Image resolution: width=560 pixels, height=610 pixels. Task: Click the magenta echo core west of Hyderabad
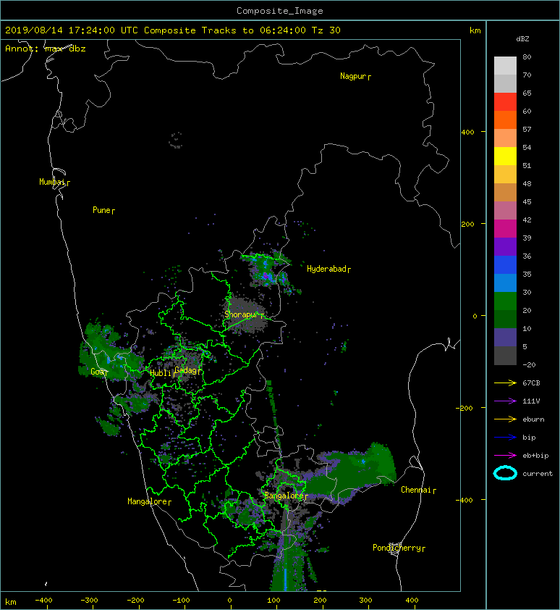pos(266,276)
